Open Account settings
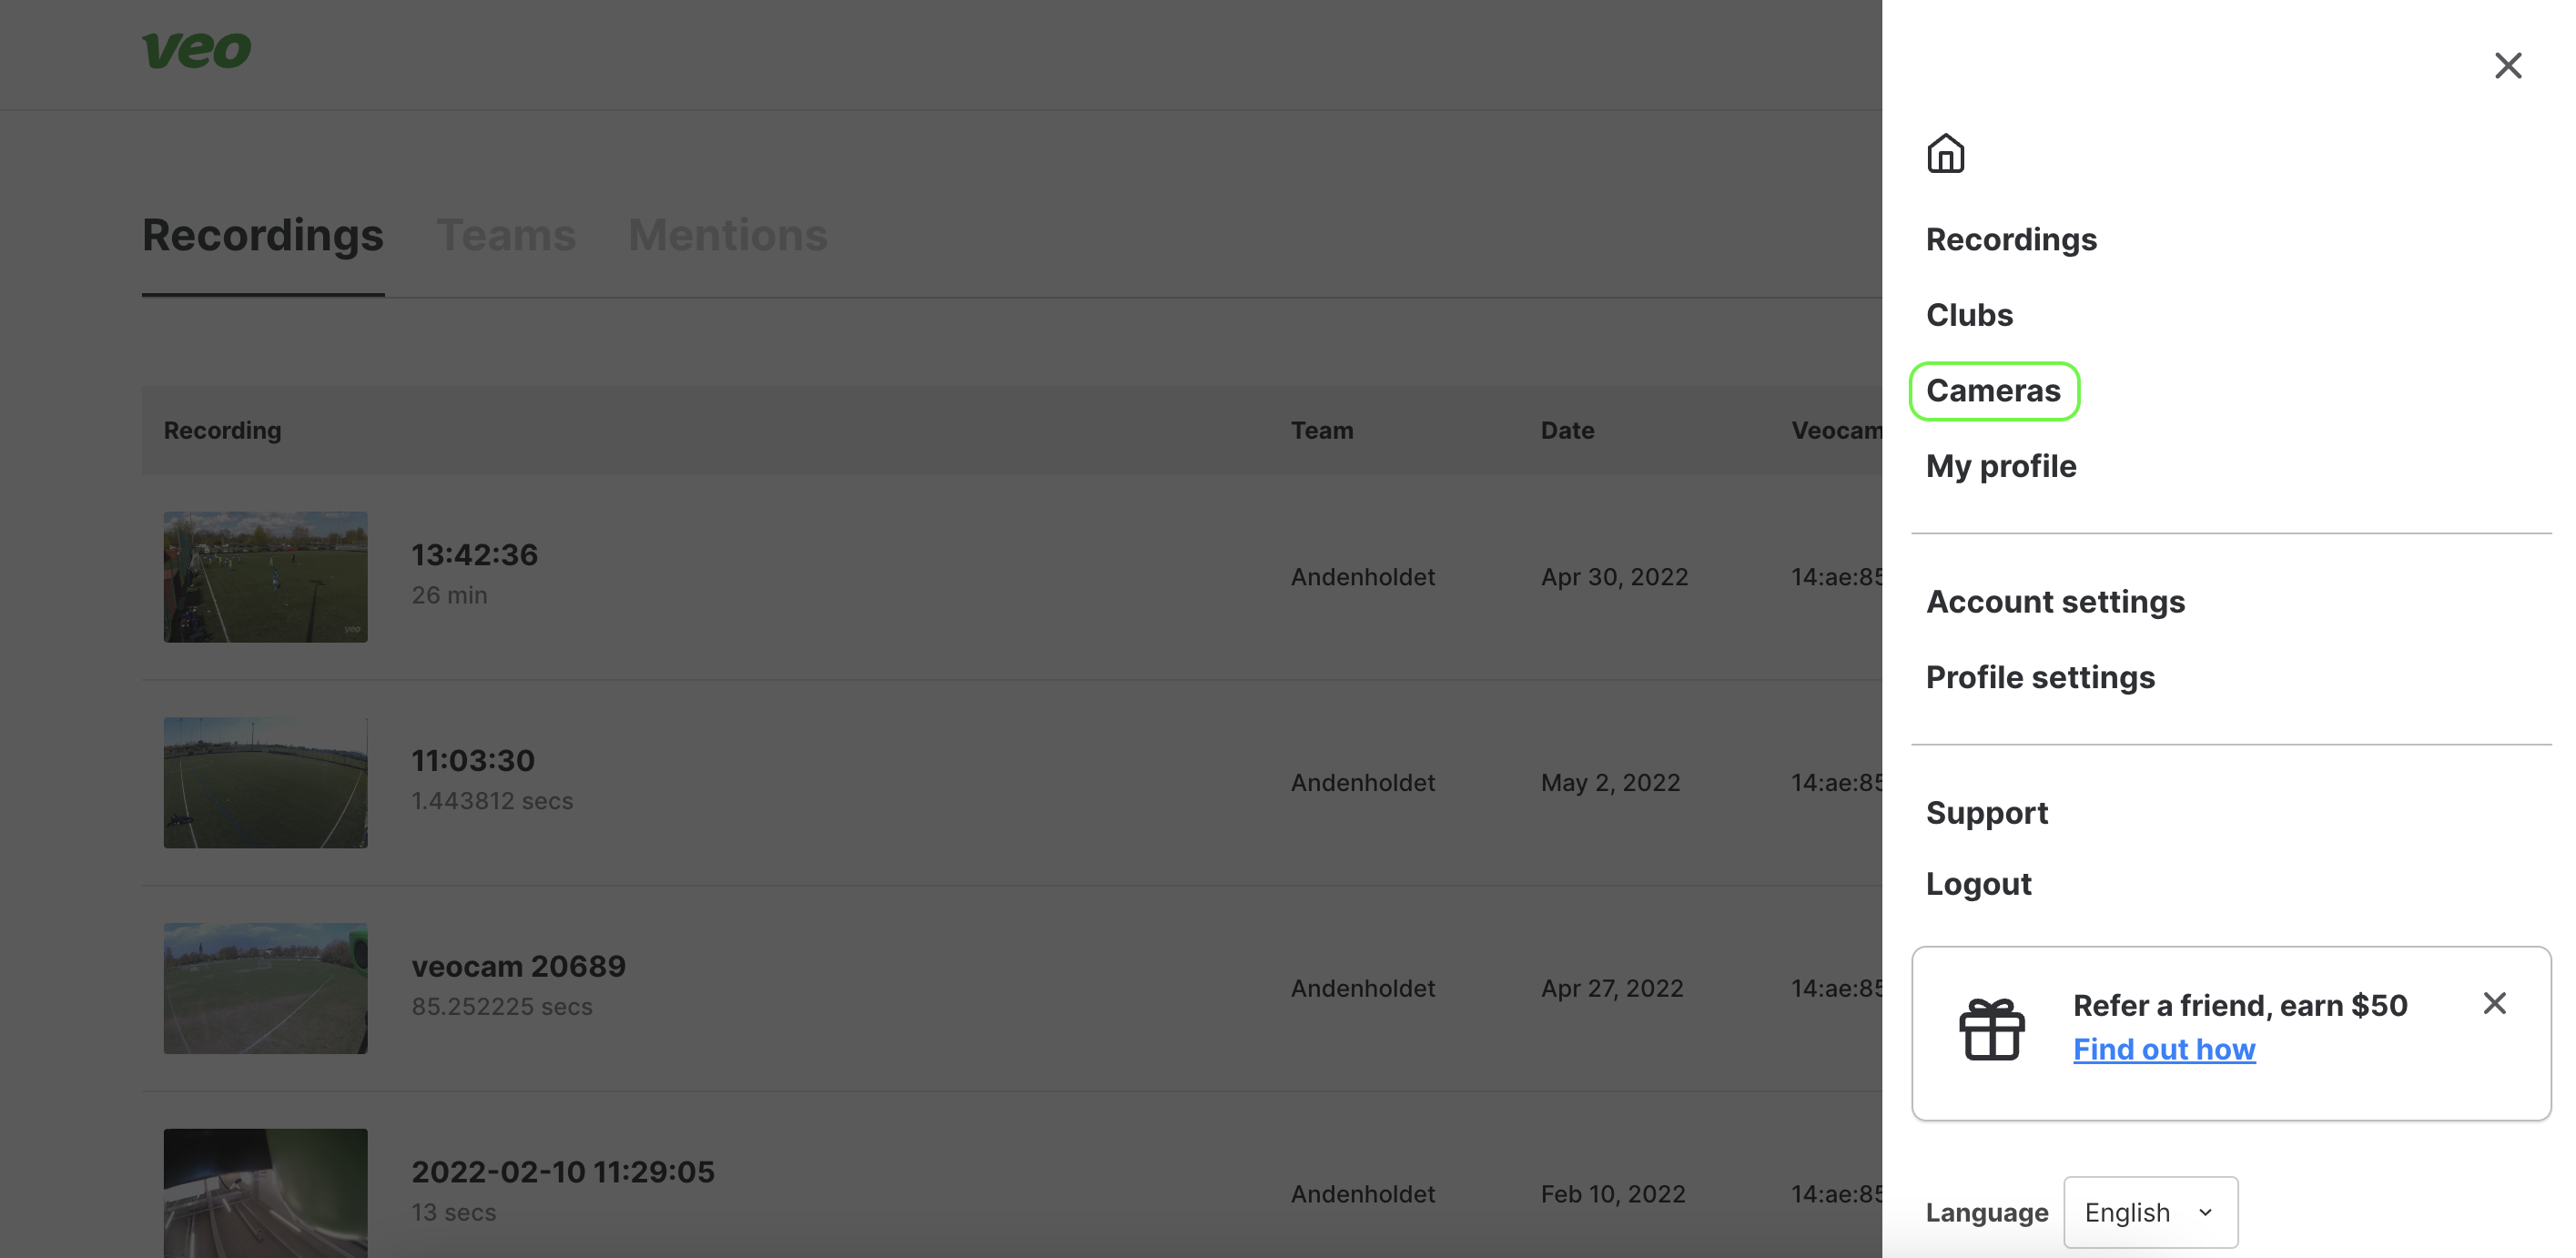This screenshot has width=2576, height=1258. click(2056, 601)
